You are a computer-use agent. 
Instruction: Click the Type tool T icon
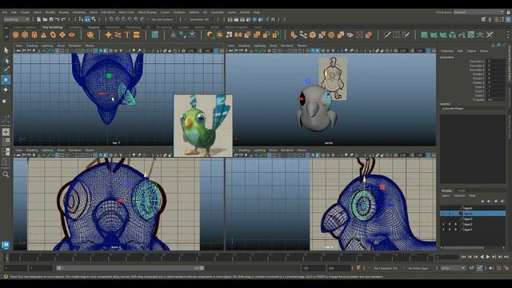[x=127, y=34]
